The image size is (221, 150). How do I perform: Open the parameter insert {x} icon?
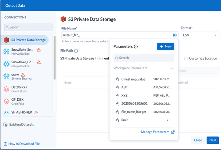[x=175, y=35]
